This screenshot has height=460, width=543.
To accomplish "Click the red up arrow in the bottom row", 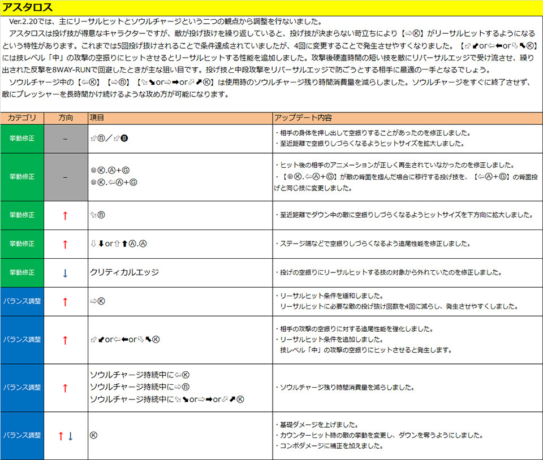I will 61,436.
